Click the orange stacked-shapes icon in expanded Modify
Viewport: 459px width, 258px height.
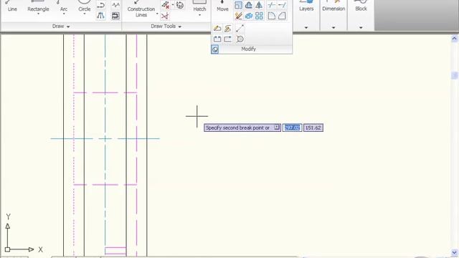coord(228,29)
